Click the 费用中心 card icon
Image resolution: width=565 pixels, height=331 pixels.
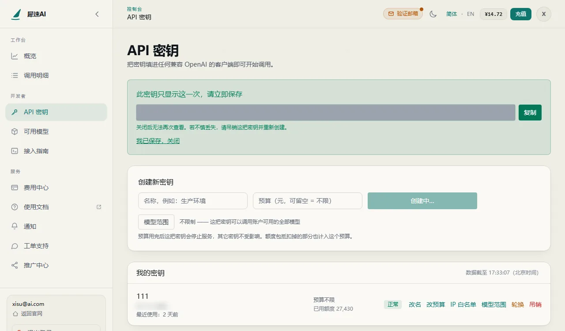tap(15, 188)
